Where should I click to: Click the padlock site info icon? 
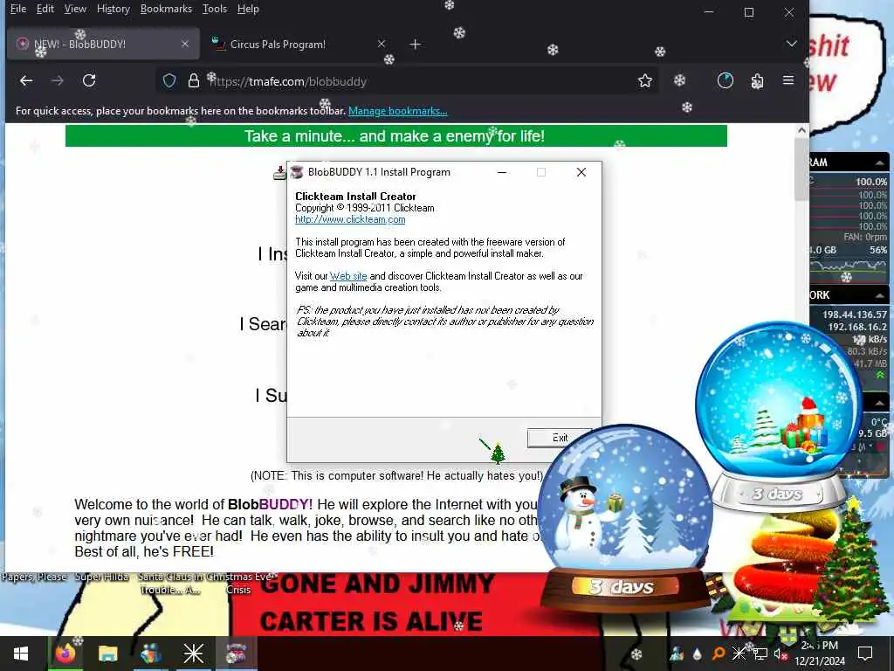point(194,81)
